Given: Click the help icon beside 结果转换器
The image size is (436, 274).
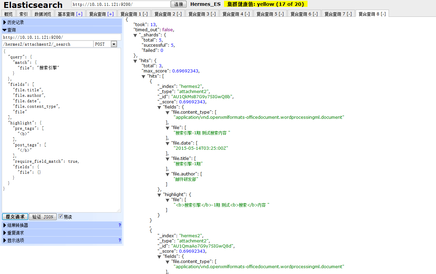Looking at the screenshot, I should tap(120, 225).
